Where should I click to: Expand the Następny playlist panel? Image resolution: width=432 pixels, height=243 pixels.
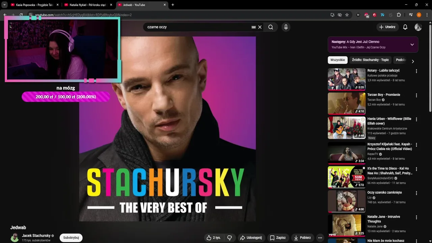coord(412,45)
